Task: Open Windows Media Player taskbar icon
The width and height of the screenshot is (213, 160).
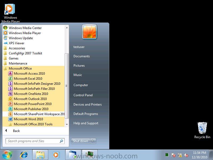Action: pos(56,155)
